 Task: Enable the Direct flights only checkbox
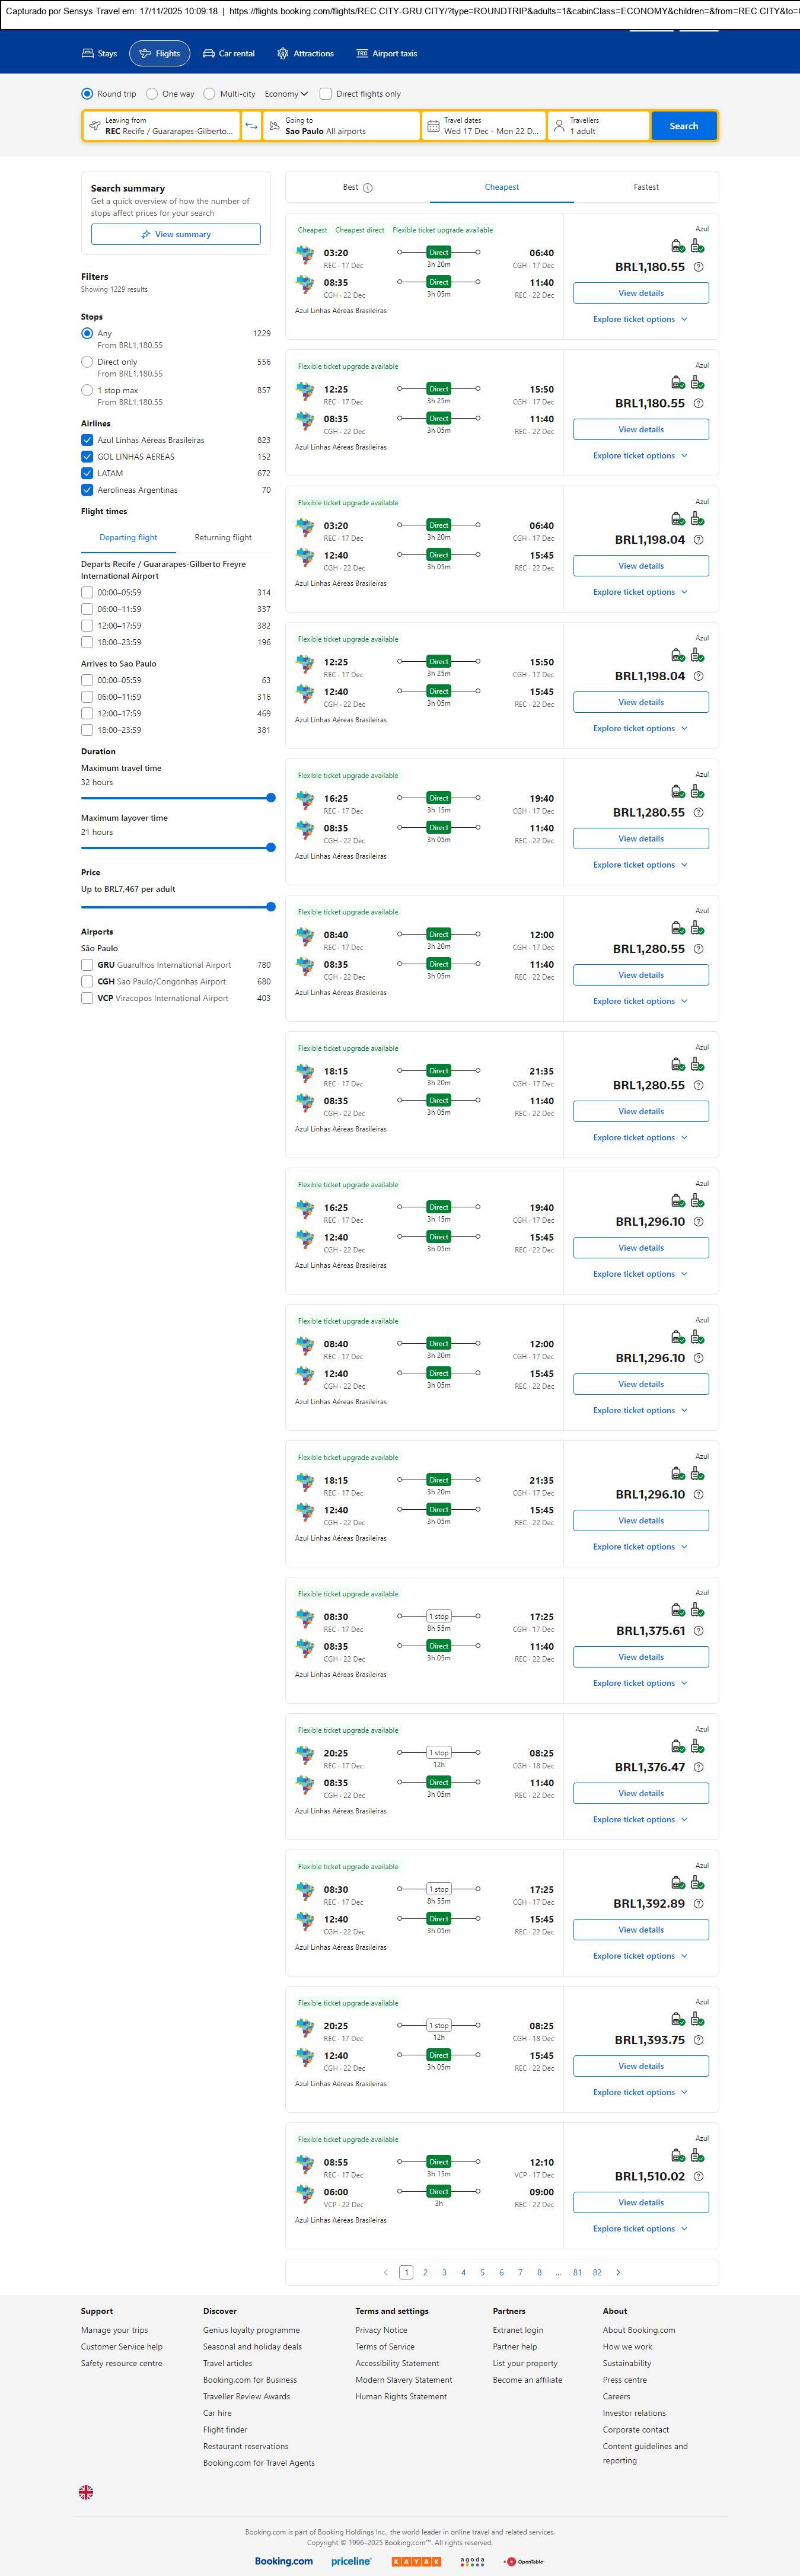point(325,94)
